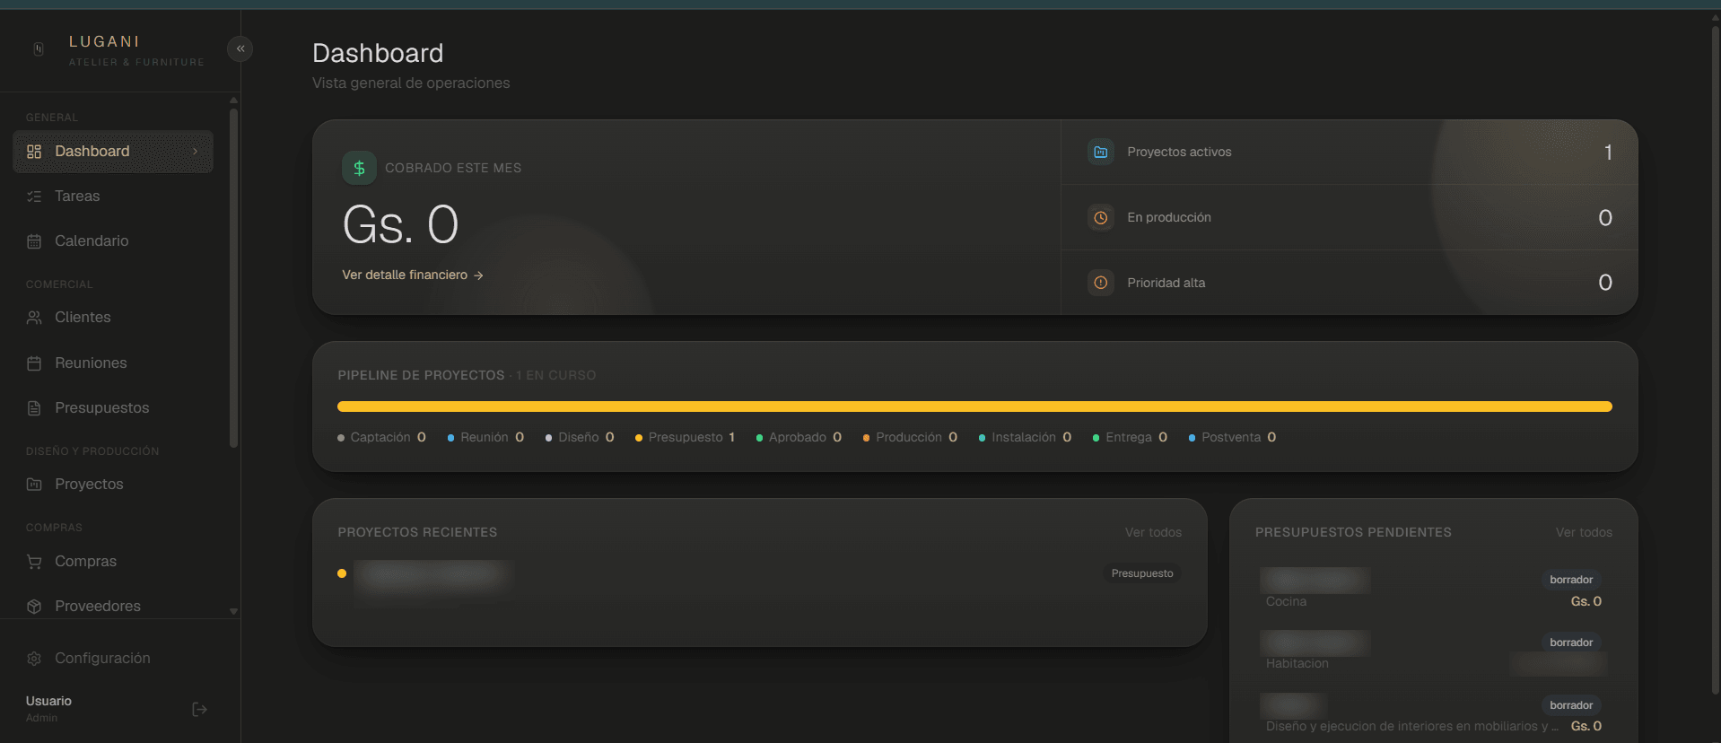Click the Captación 0 pipeline stage
The image size is (1721, 743).
pos(381,437)
